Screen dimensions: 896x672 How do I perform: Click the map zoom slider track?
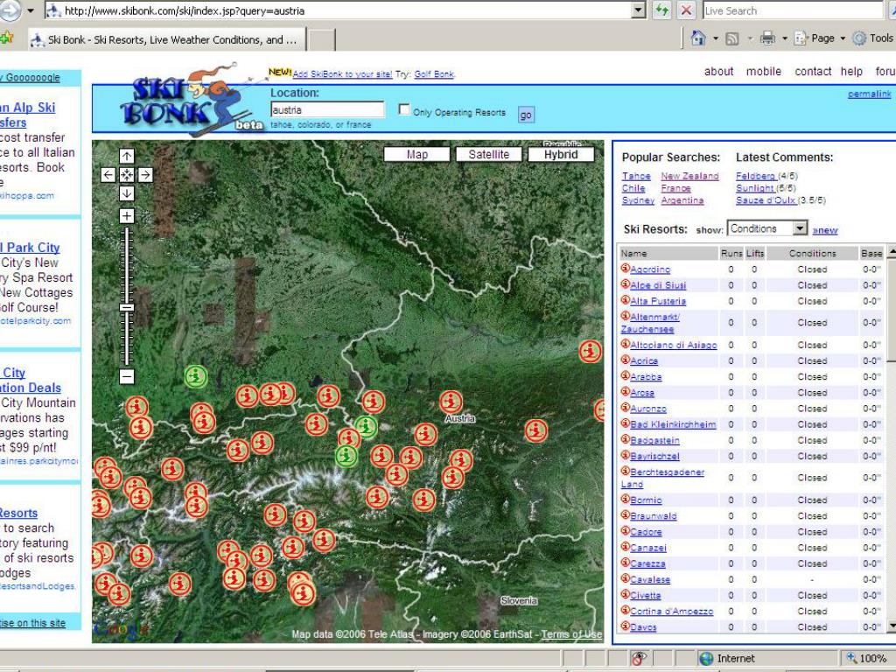[127, 296]
